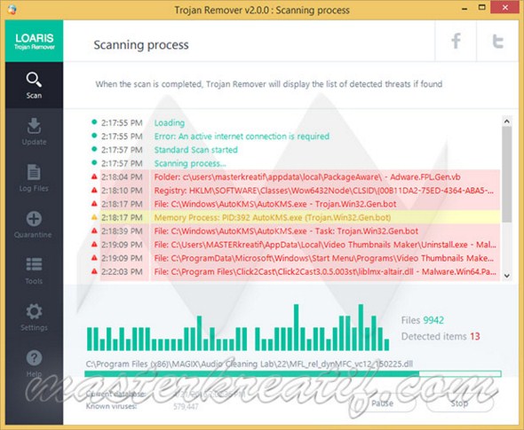Share via the Twitter icon
The height and width of the screenshot is (430, 524).
tap(497, 41)
